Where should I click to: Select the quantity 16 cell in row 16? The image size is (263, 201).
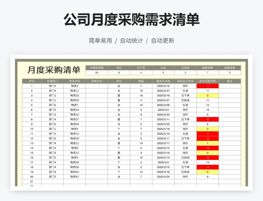(141, 157)
